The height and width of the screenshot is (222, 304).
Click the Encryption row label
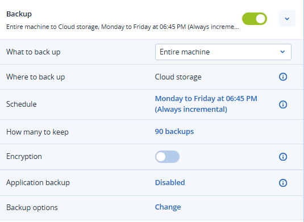click(x=24, y=157)
